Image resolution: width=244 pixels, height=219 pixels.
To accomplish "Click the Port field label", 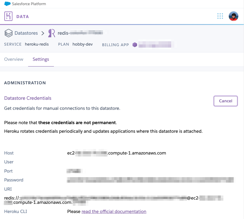I will pyautogui.click(x=8, y=171).
